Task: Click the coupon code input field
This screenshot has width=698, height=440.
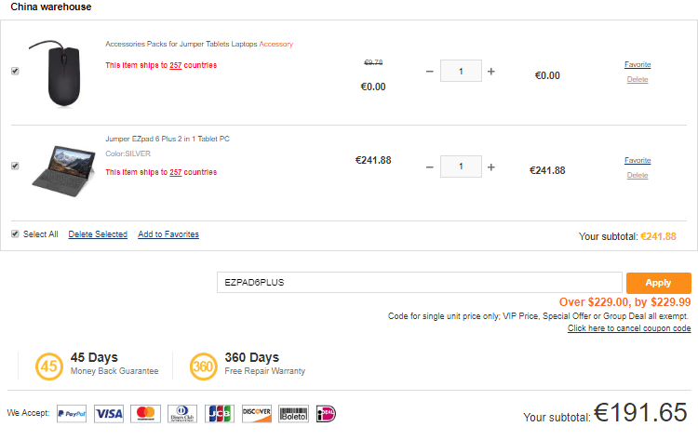Action: [x=419, y=283]
